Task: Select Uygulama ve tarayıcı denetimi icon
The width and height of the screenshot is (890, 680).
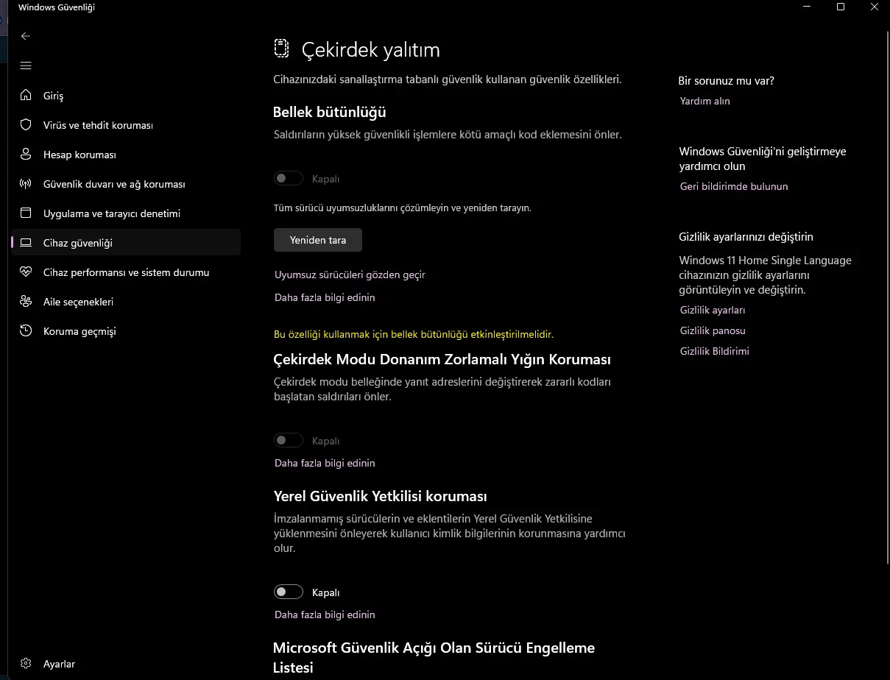Action: (26, 213)
